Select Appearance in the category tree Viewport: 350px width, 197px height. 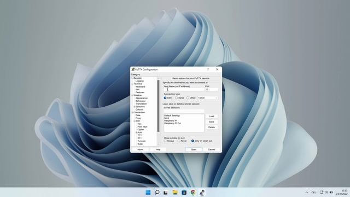click(x=142, y=98)
